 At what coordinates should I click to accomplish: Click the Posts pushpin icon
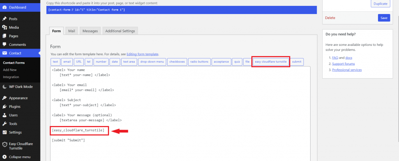tap(4, 19)
